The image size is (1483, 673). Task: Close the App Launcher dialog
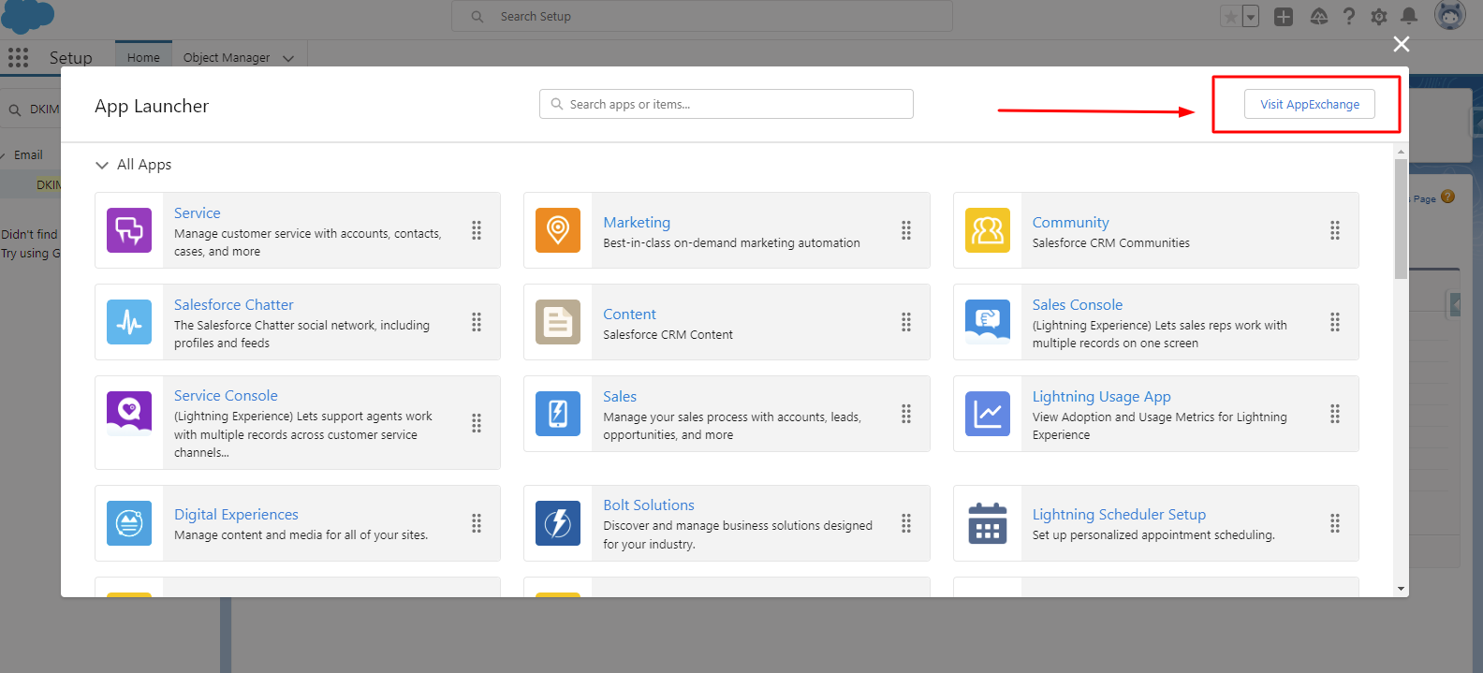coord(1401,44)
